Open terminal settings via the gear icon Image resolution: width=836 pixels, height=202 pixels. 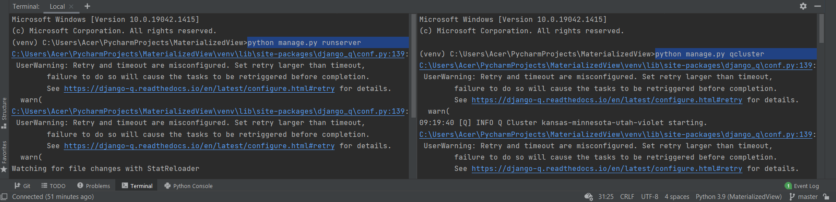(803, 6)
